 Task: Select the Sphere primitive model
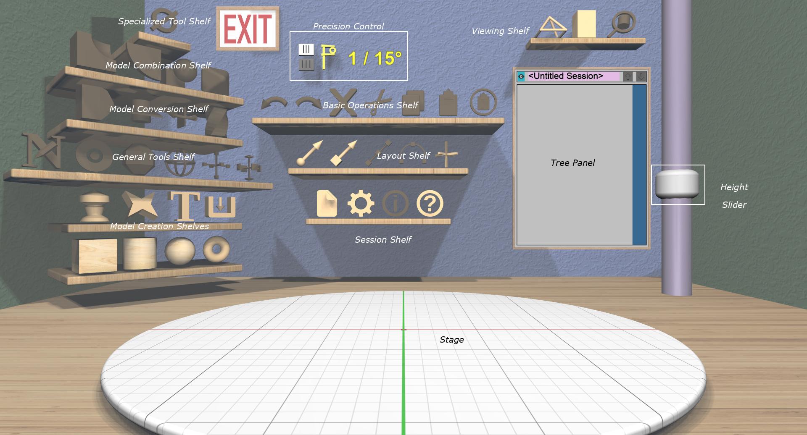click(179, 252)
